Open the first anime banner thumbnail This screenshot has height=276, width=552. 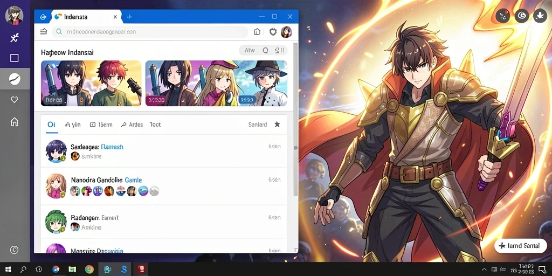[91, 84]
